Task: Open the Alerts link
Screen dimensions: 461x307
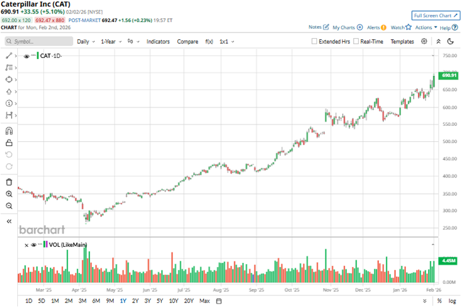Action: pos(373,28)
